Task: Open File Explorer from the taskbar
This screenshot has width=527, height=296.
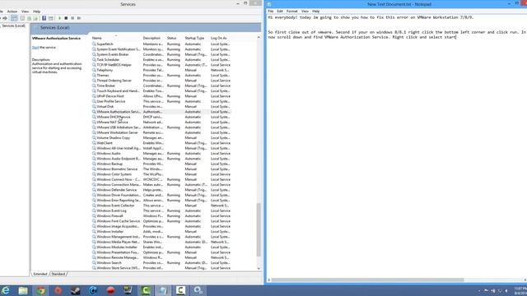Action: coord(23,290)
